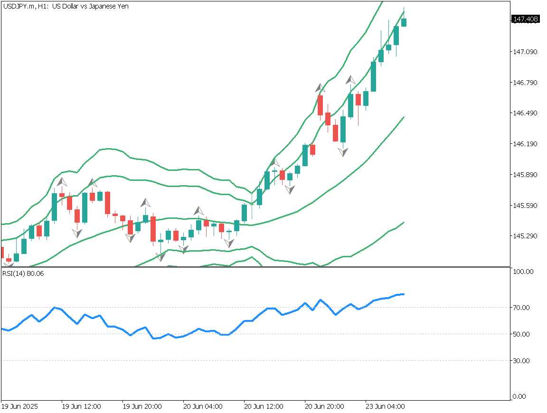The height and width of the screenshot is (413, 547).
Task: Click the USDJPY.m H1 chart title
Action: [x=66, y=6]
